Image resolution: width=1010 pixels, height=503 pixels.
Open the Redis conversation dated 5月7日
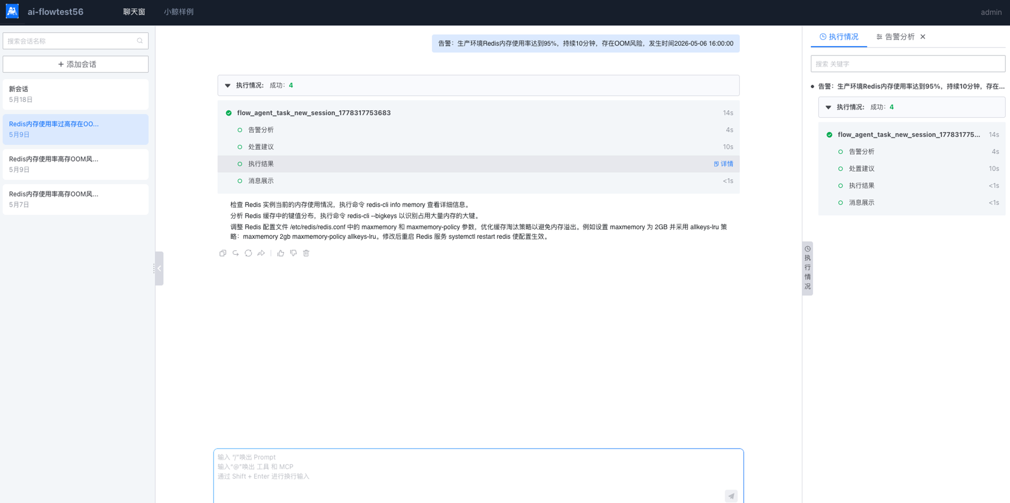(76, 199)
